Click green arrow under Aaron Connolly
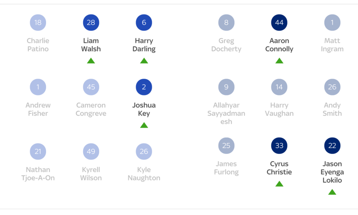Screen dimensions: 358x215 click(279, 61)
